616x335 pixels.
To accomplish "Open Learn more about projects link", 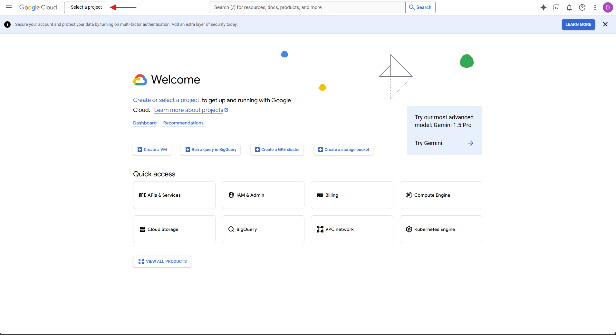I will pyautogui.click(x=188, y=110).
